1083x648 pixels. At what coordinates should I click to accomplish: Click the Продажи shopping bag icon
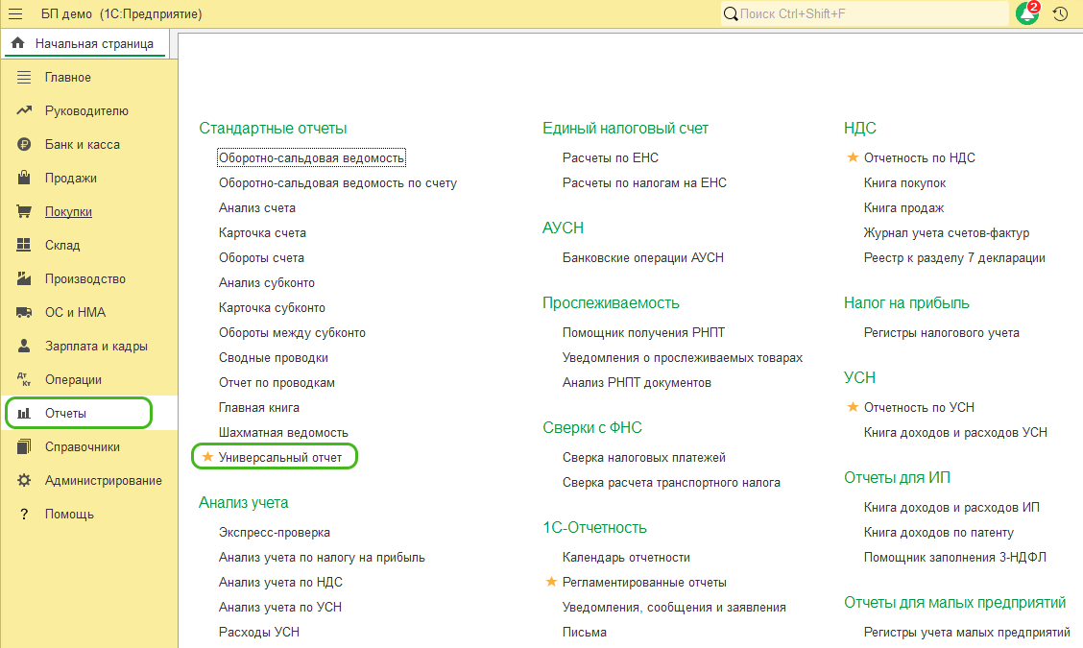click(x=24, y=178)
